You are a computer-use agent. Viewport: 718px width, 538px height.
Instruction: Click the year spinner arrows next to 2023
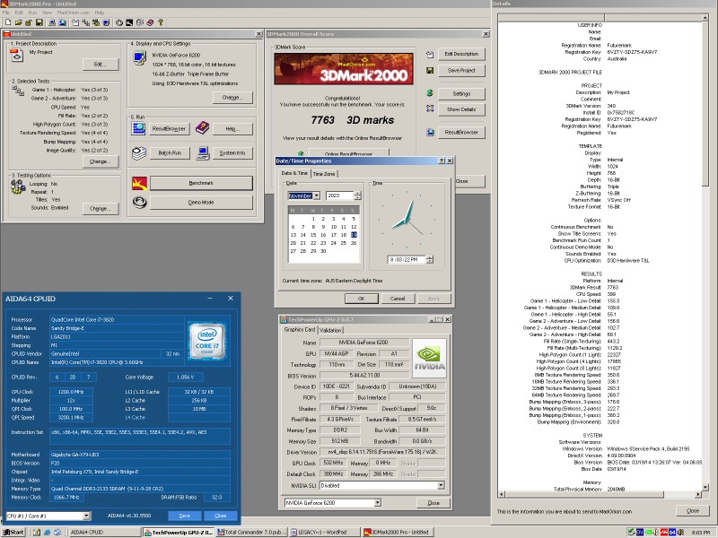pos(357,195)
